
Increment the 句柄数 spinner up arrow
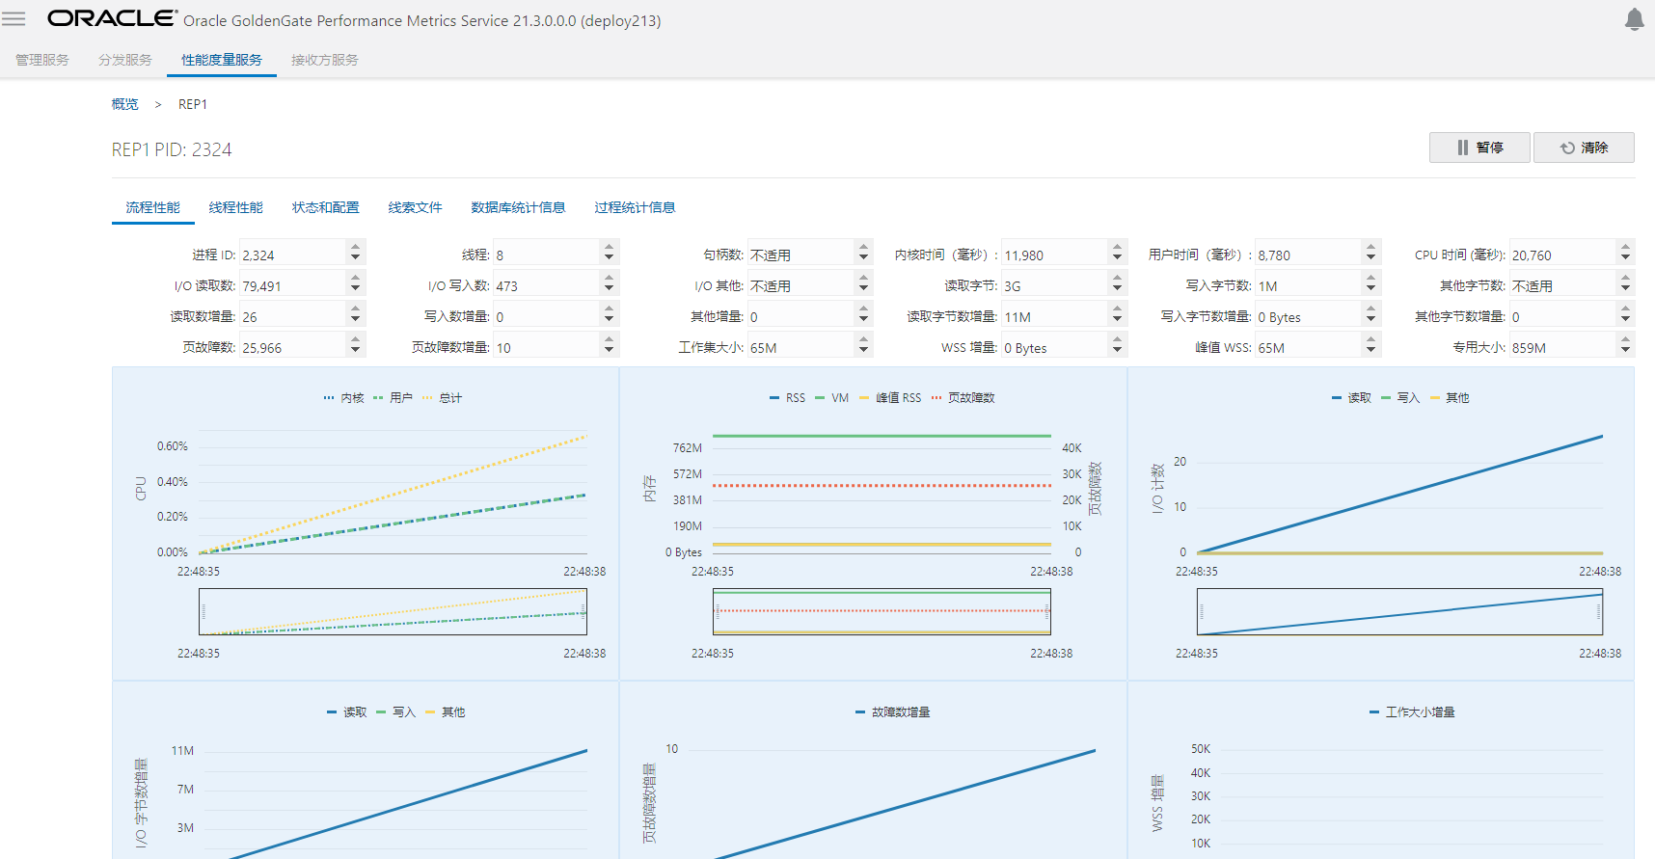pos(864,248)
